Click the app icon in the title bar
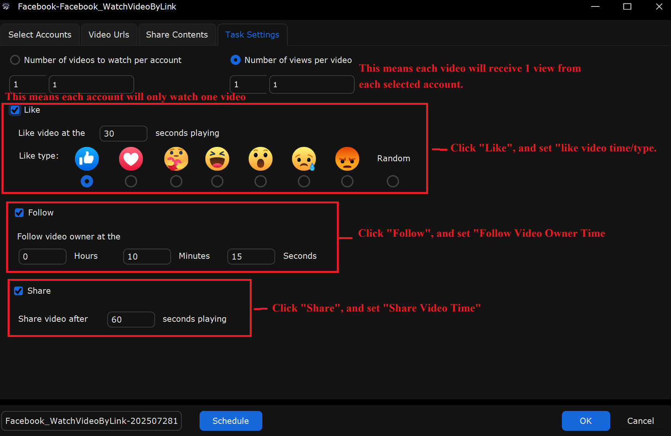 [x=6, y=6]
